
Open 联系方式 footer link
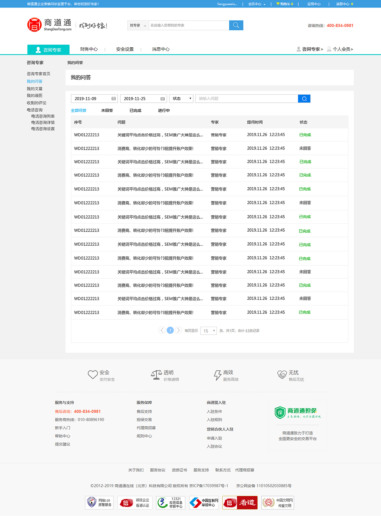click(223, 470)
